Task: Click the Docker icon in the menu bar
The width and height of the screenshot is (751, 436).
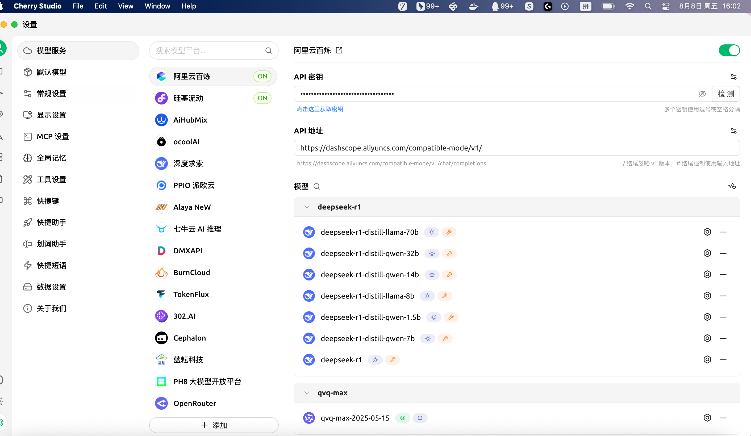Action: [x=473, y=6]
